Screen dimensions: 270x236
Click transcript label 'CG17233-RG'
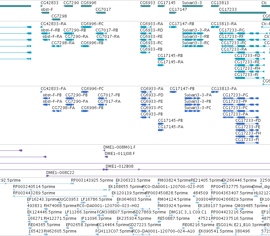click(232, 30)
